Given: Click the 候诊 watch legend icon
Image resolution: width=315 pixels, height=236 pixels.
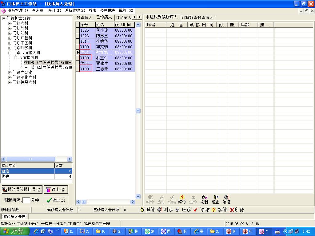Looking at the screenshot, I should click(x=142, y=210).
